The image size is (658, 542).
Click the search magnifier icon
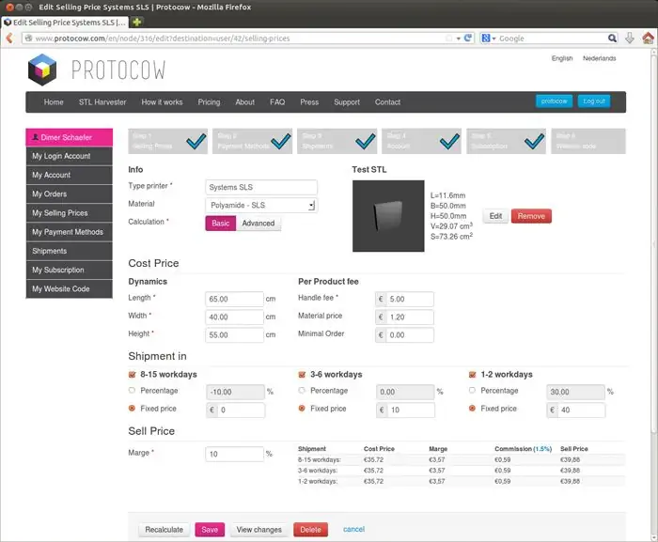coord(612,39)
